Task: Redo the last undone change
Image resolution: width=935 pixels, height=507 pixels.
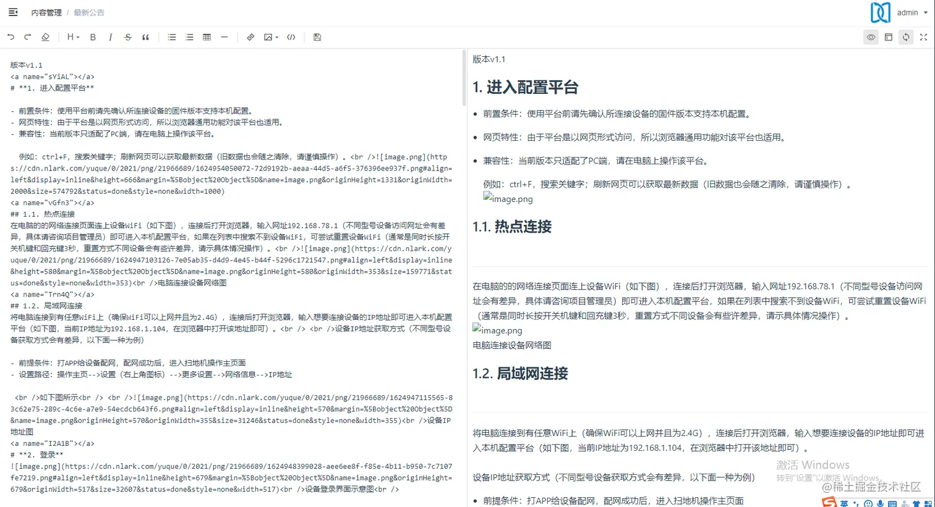Action: click(x=27, y=37)
